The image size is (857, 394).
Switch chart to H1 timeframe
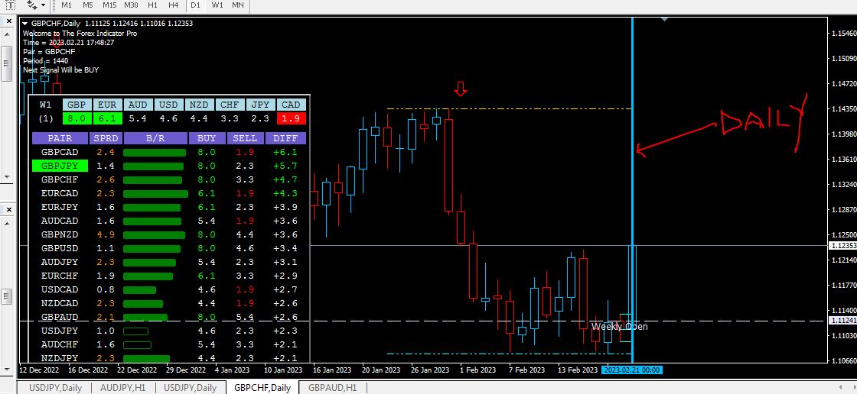click(153, 5)
